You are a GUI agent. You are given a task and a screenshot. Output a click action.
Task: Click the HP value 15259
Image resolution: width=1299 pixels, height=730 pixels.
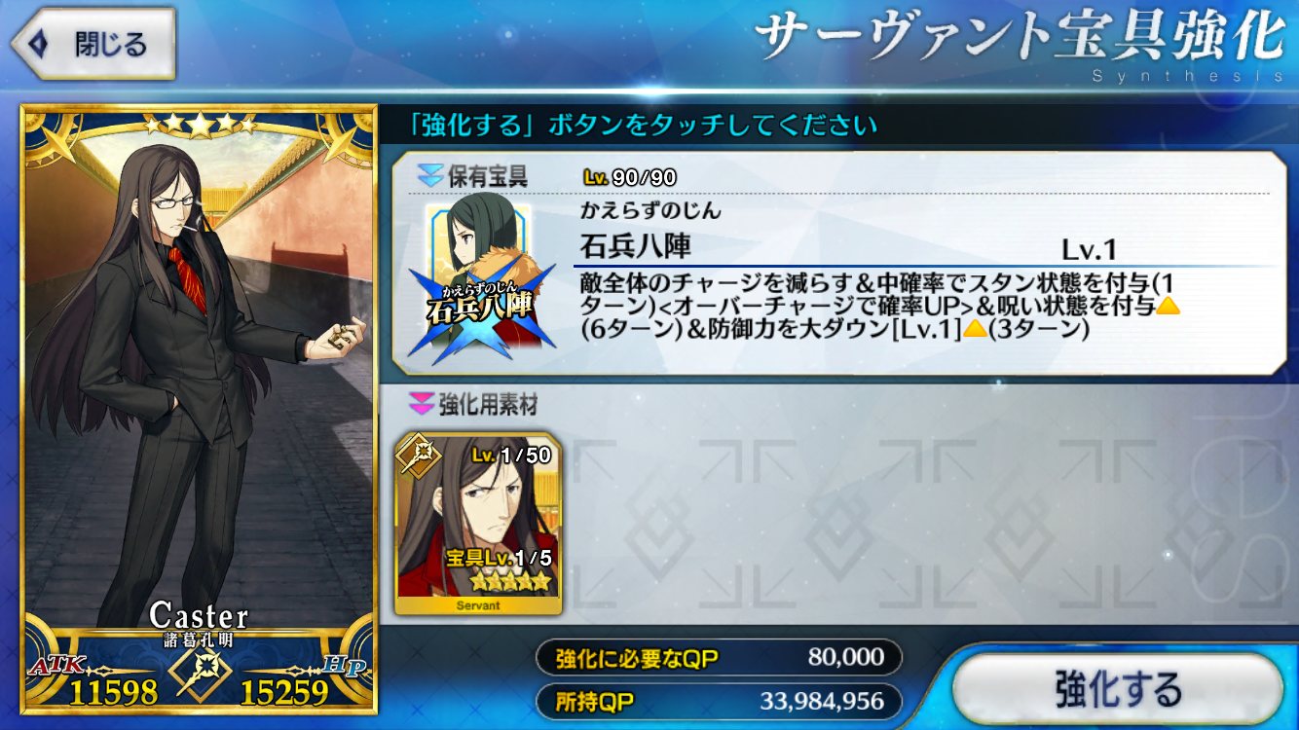286,692
